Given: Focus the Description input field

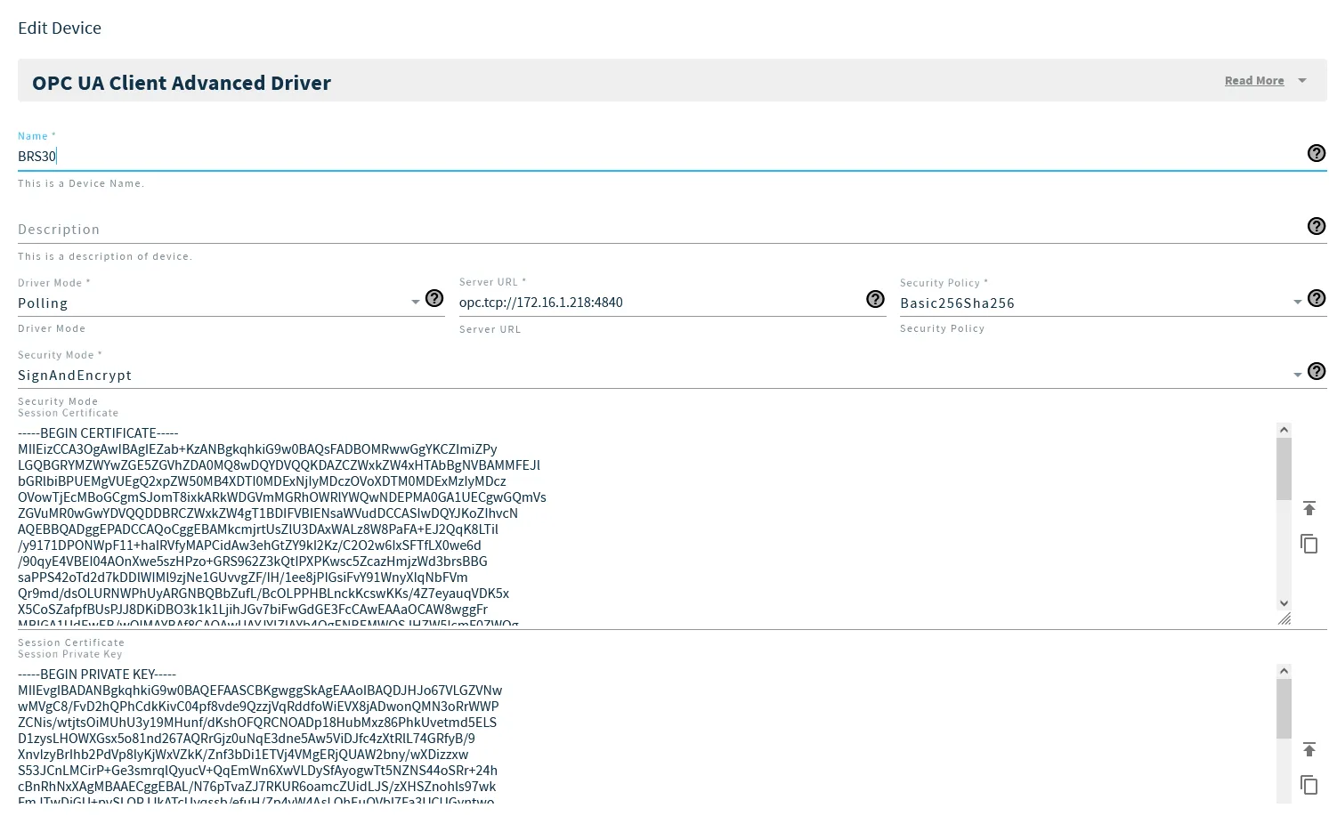Looking at the screenshot, I should [x=659, y=229].
